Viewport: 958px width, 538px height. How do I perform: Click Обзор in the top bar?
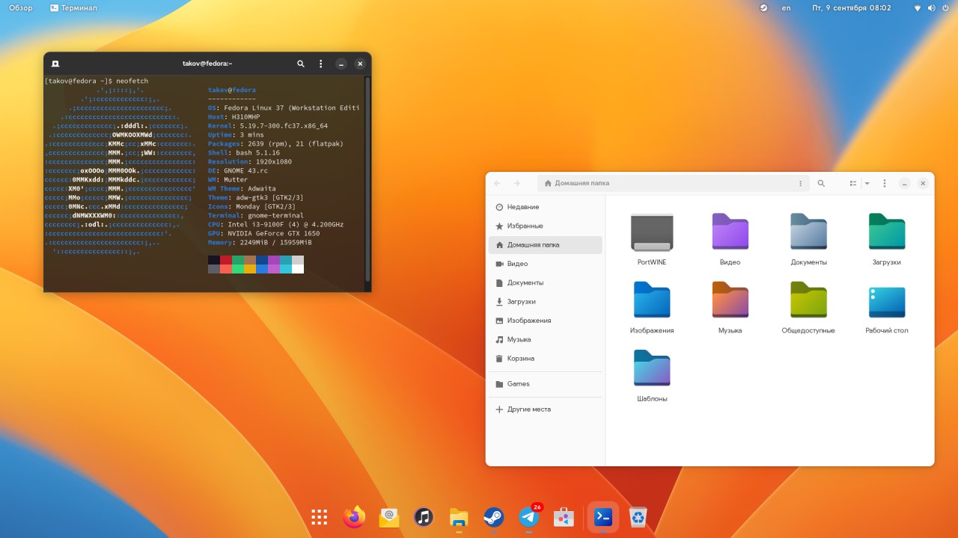click(20, 7)
